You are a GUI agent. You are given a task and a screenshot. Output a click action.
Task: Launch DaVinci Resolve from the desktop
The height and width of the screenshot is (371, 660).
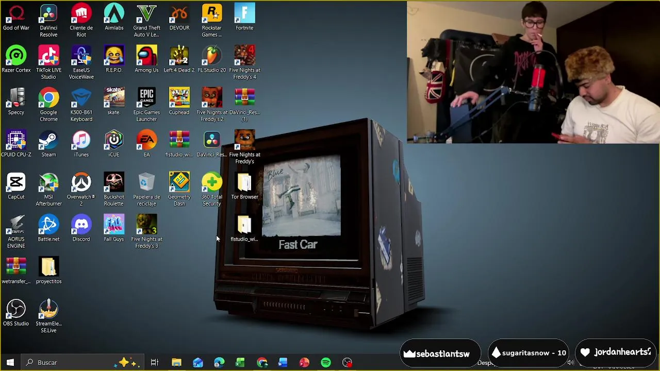(48, 21)
